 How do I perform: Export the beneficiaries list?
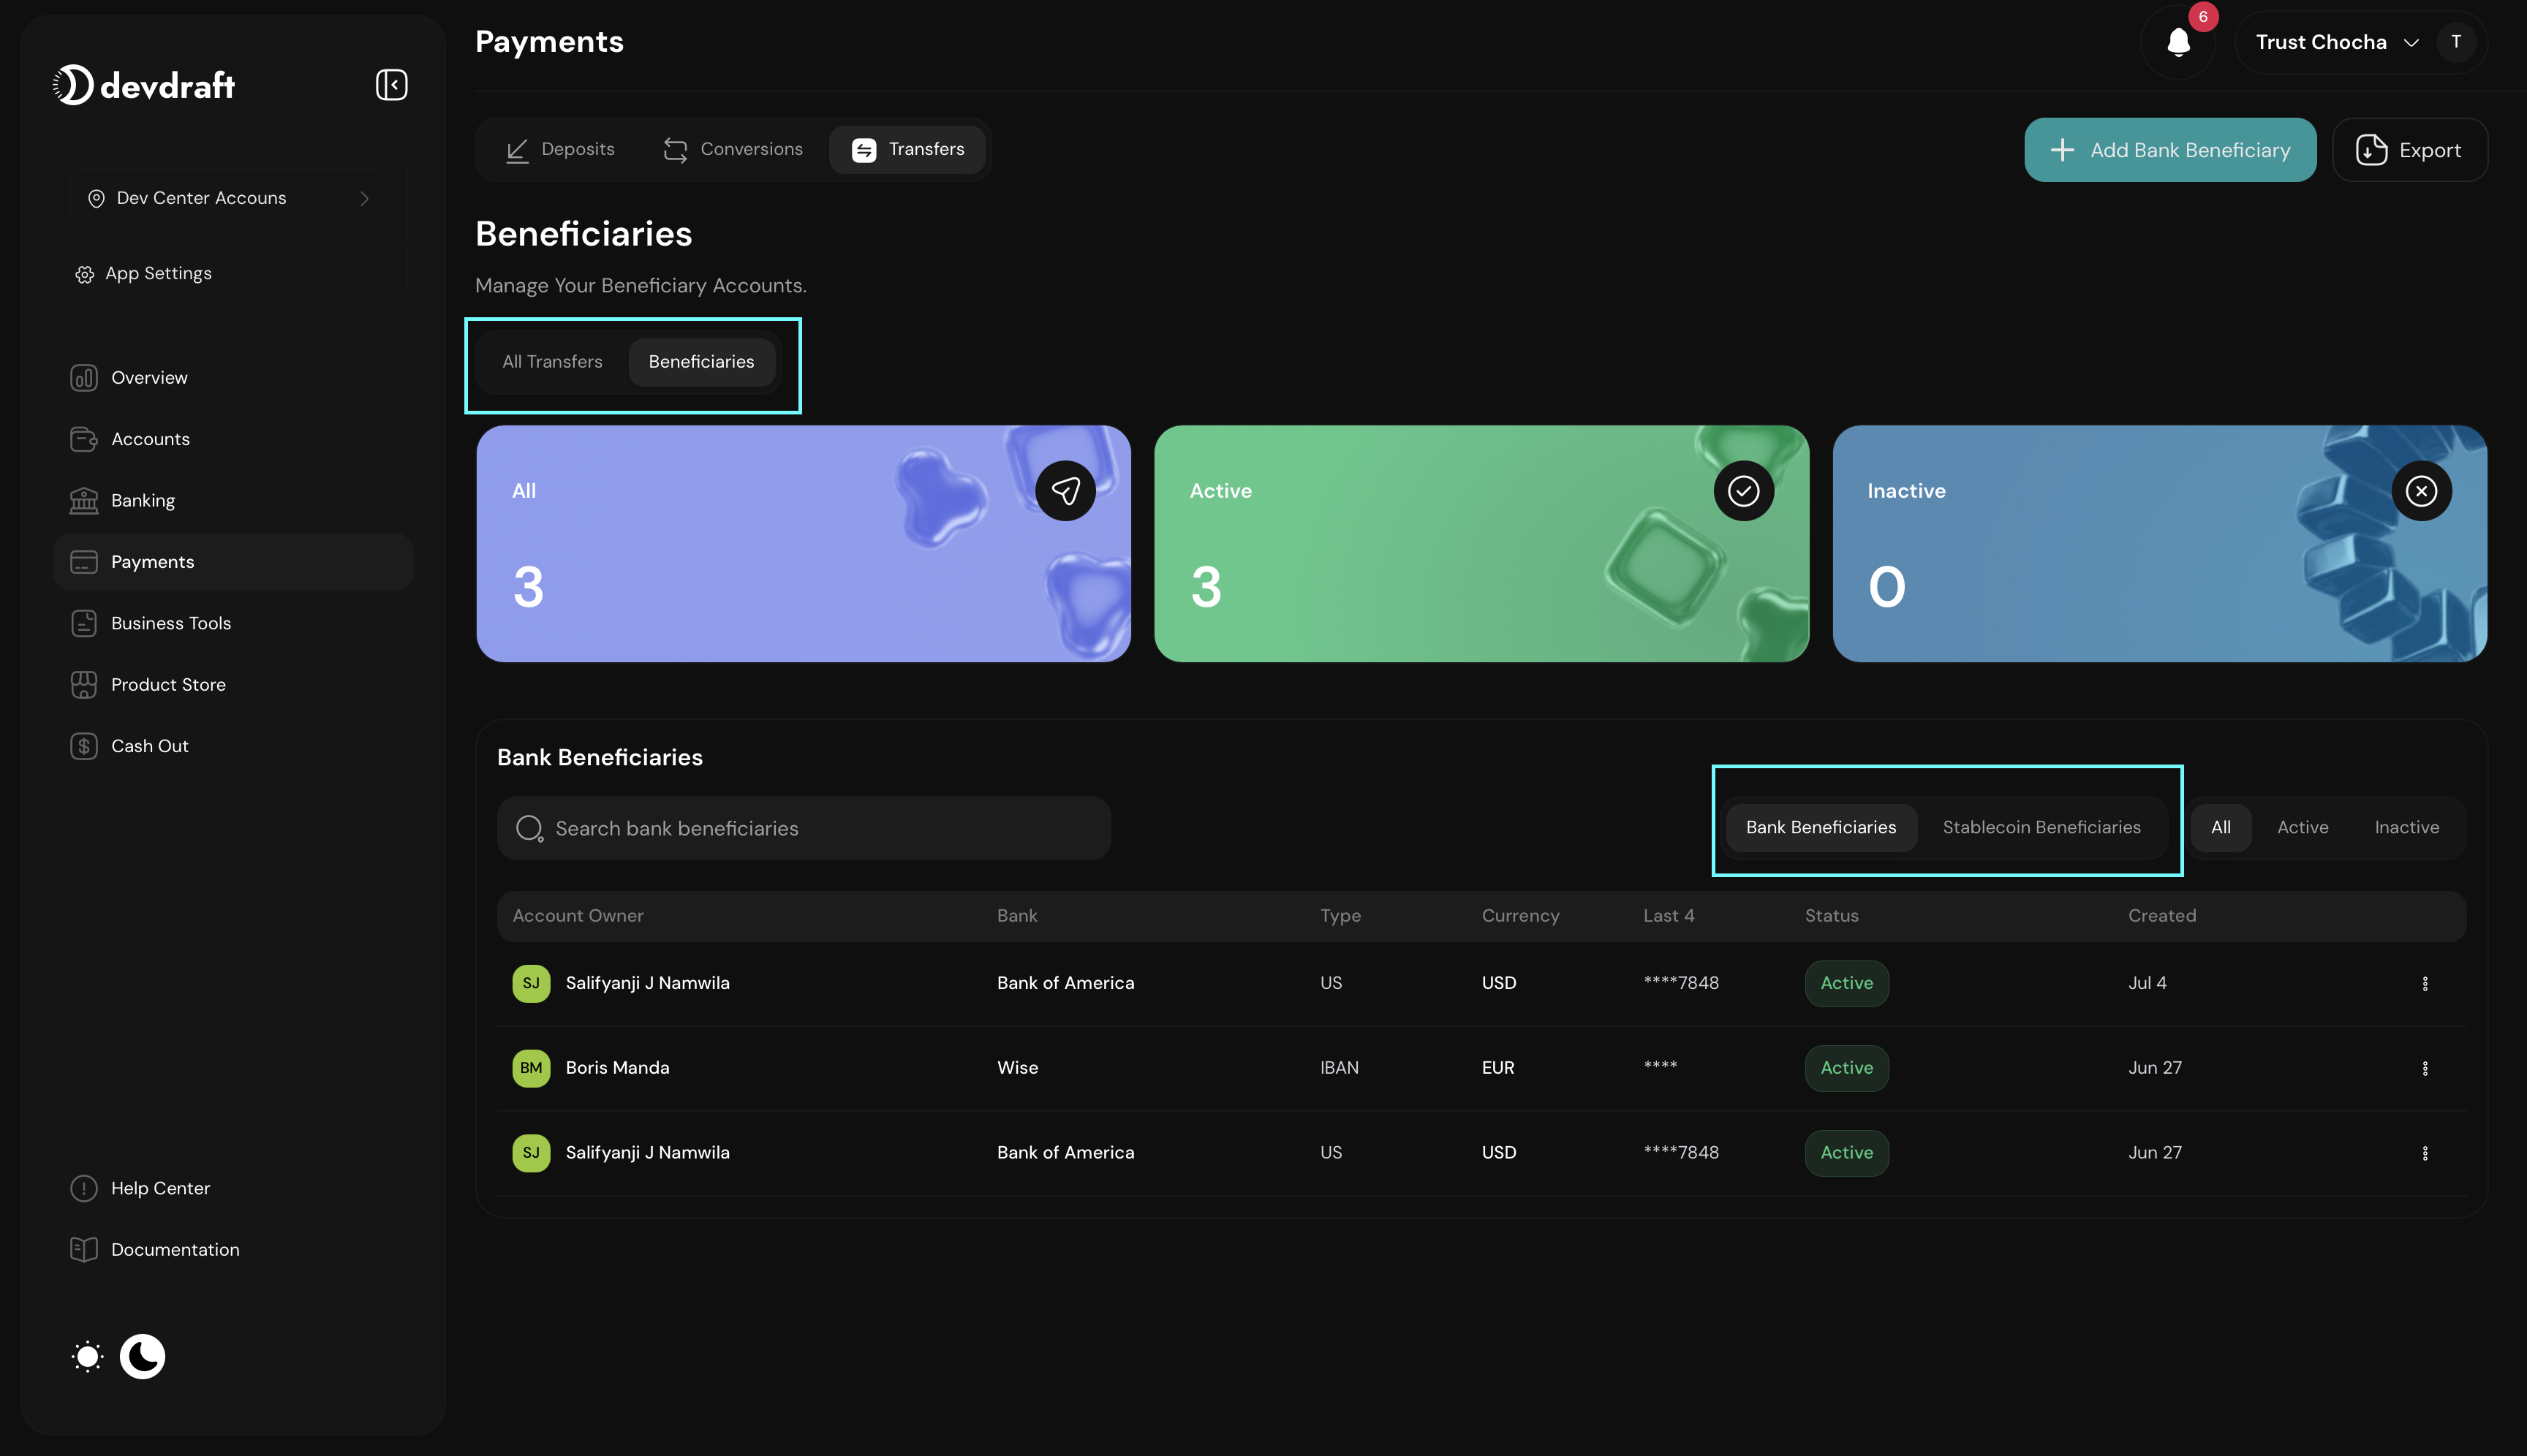click(2409, 149)
